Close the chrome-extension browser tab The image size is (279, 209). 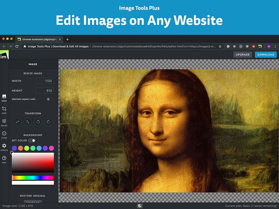tap(60, 39)
